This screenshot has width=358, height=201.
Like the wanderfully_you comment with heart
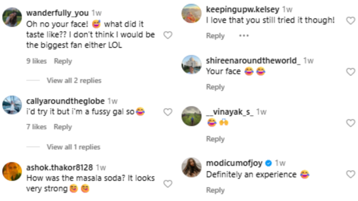[168, 35]
